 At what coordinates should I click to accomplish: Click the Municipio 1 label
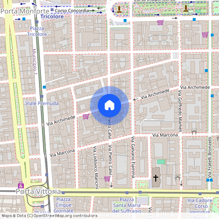point(35,62)
